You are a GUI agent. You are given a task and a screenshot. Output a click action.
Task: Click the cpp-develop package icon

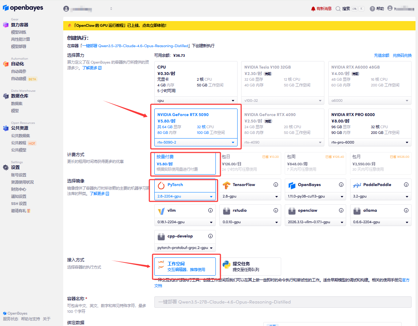(161, 236)
